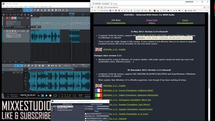Image resolution: width=215 pixels, height=121 pixels.
Task: Select the Listen speaker tool in editor toolbar
Action: [x=43, y=66]
